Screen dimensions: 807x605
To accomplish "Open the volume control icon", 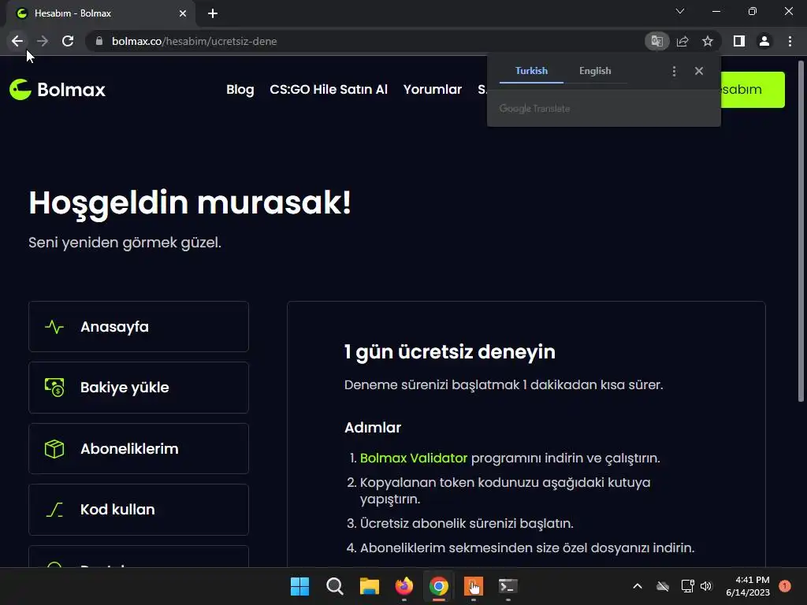I will click(x=706, y=586).
